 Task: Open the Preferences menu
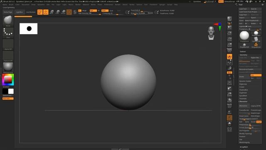[x=108, y=5]
